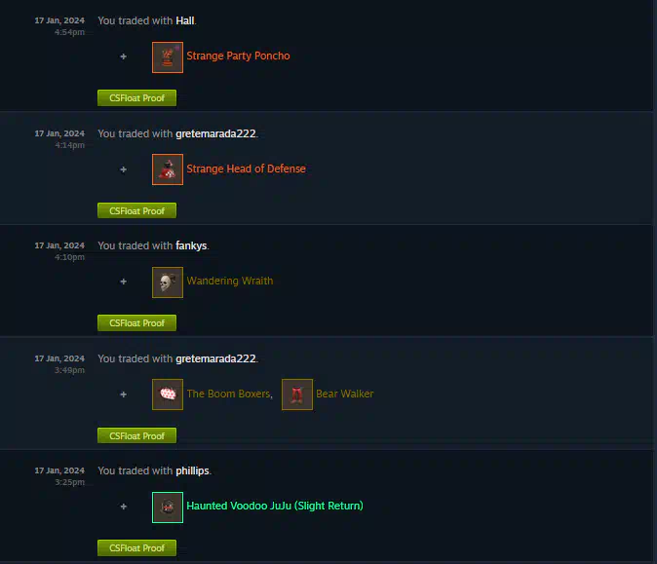Open the Bear Walker item name
Viewport: 657px width, 564px height.
(x=345, y=394)
